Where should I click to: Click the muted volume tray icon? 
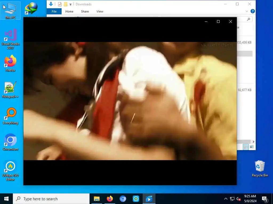pyautogui.click(x=239, y=199)
